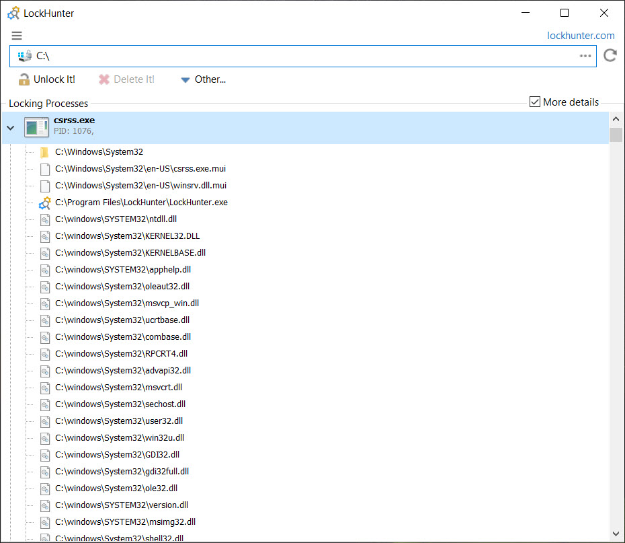
Task: Select the msimg32.dll path text
Action: (125, 522)
